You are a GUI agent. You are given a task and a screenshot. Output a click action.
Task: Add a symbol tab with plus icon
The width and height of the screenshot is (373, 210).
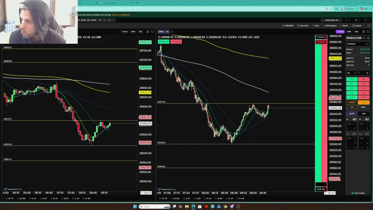[x=172, y=32]
